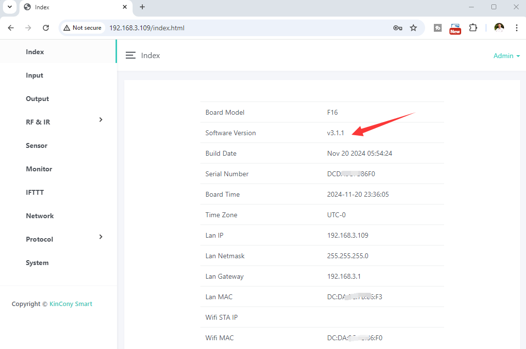Click the profile avatar icon
The image size is (526, 349).
click(x=499, y=28)
